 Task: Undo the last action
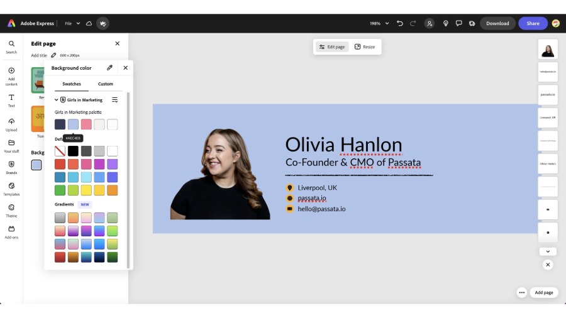pyautogui.click(x=400, y=23)
